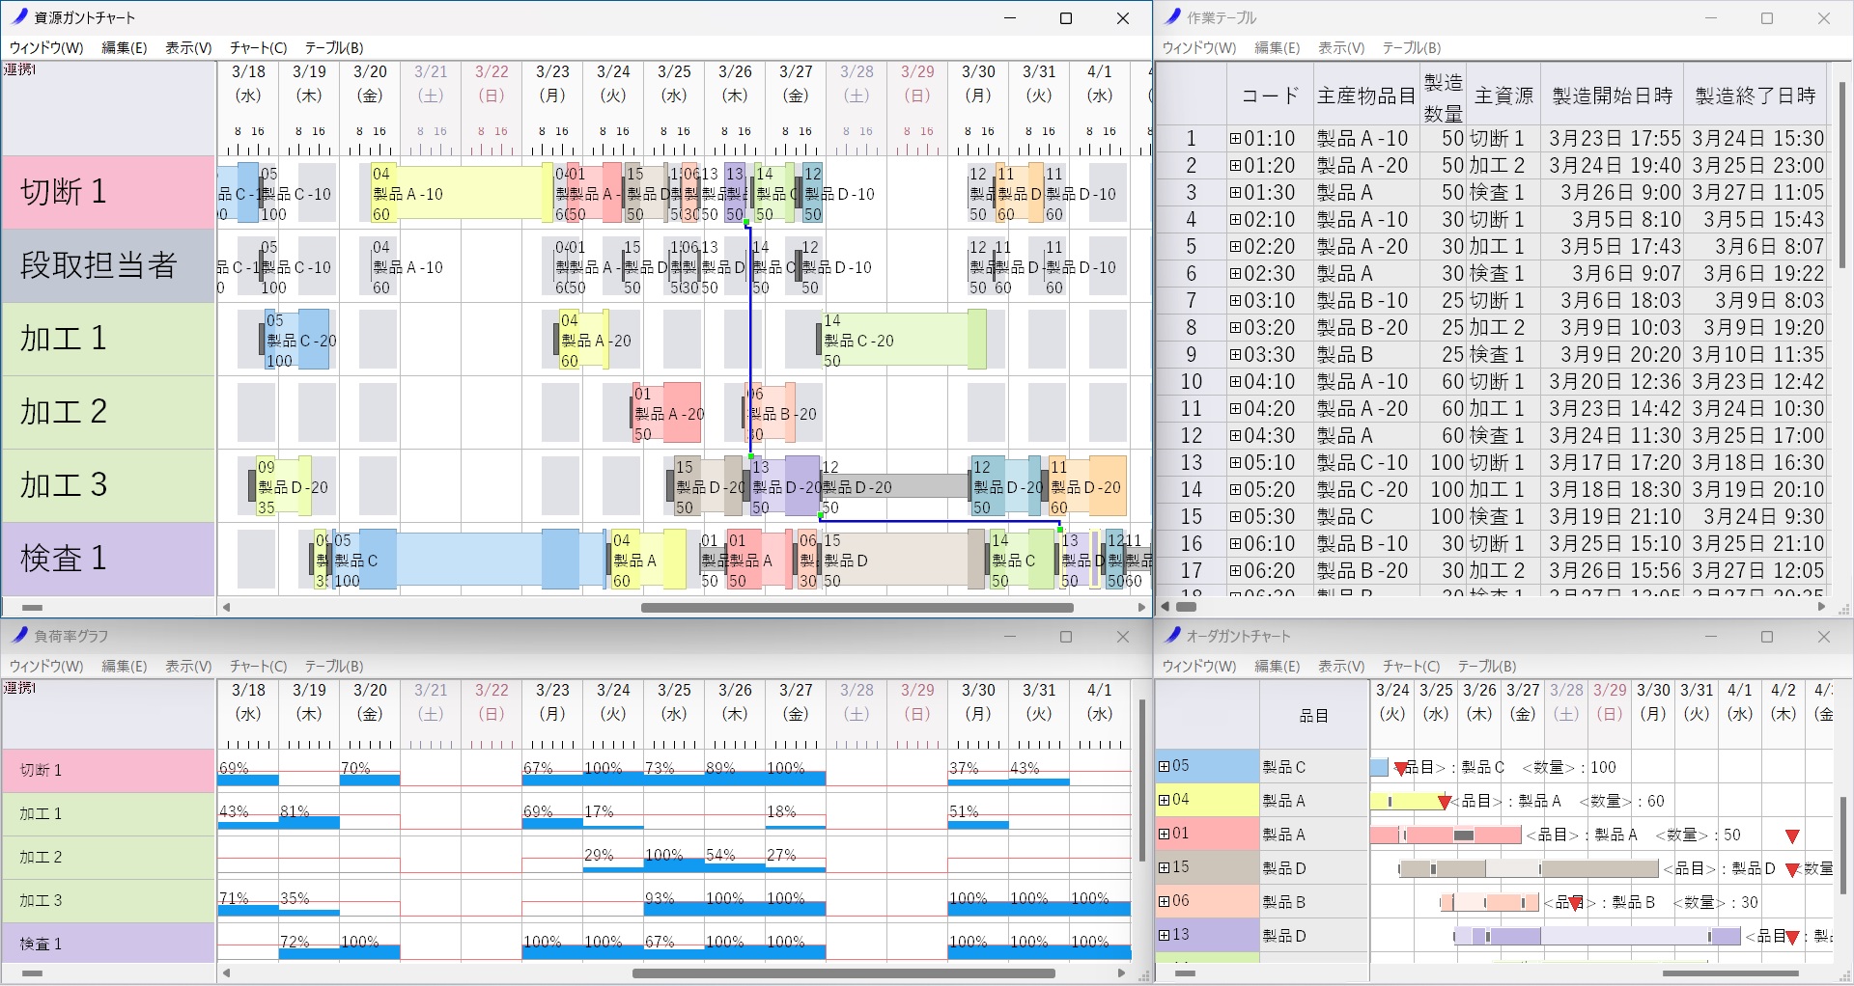Click the 資源ガントチャート window title icon
Image resolution: width=1854 pixels, height=986 pixels.
click(x=19, y=16)
